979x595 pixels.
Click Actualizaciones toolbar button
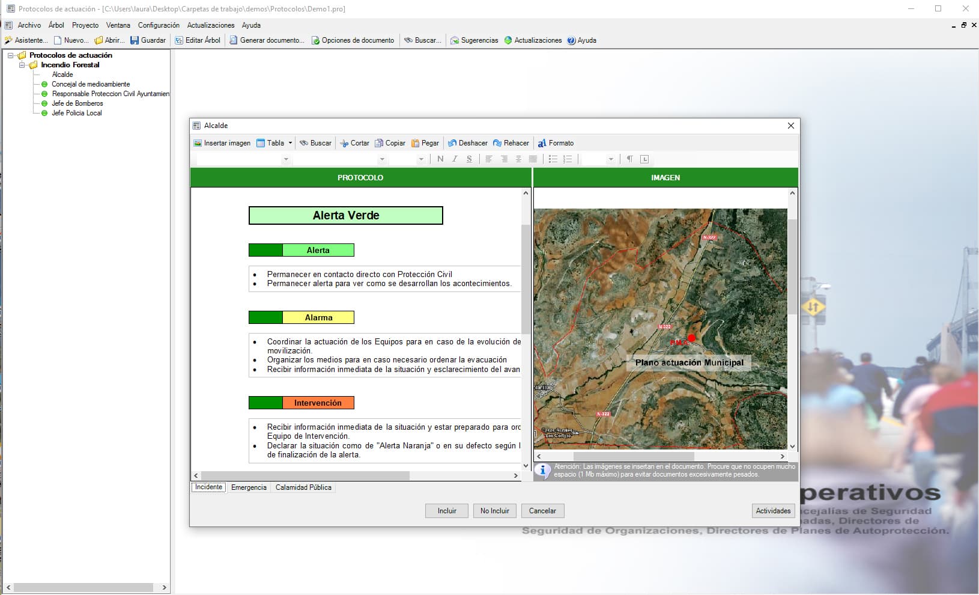coord(533,40)
